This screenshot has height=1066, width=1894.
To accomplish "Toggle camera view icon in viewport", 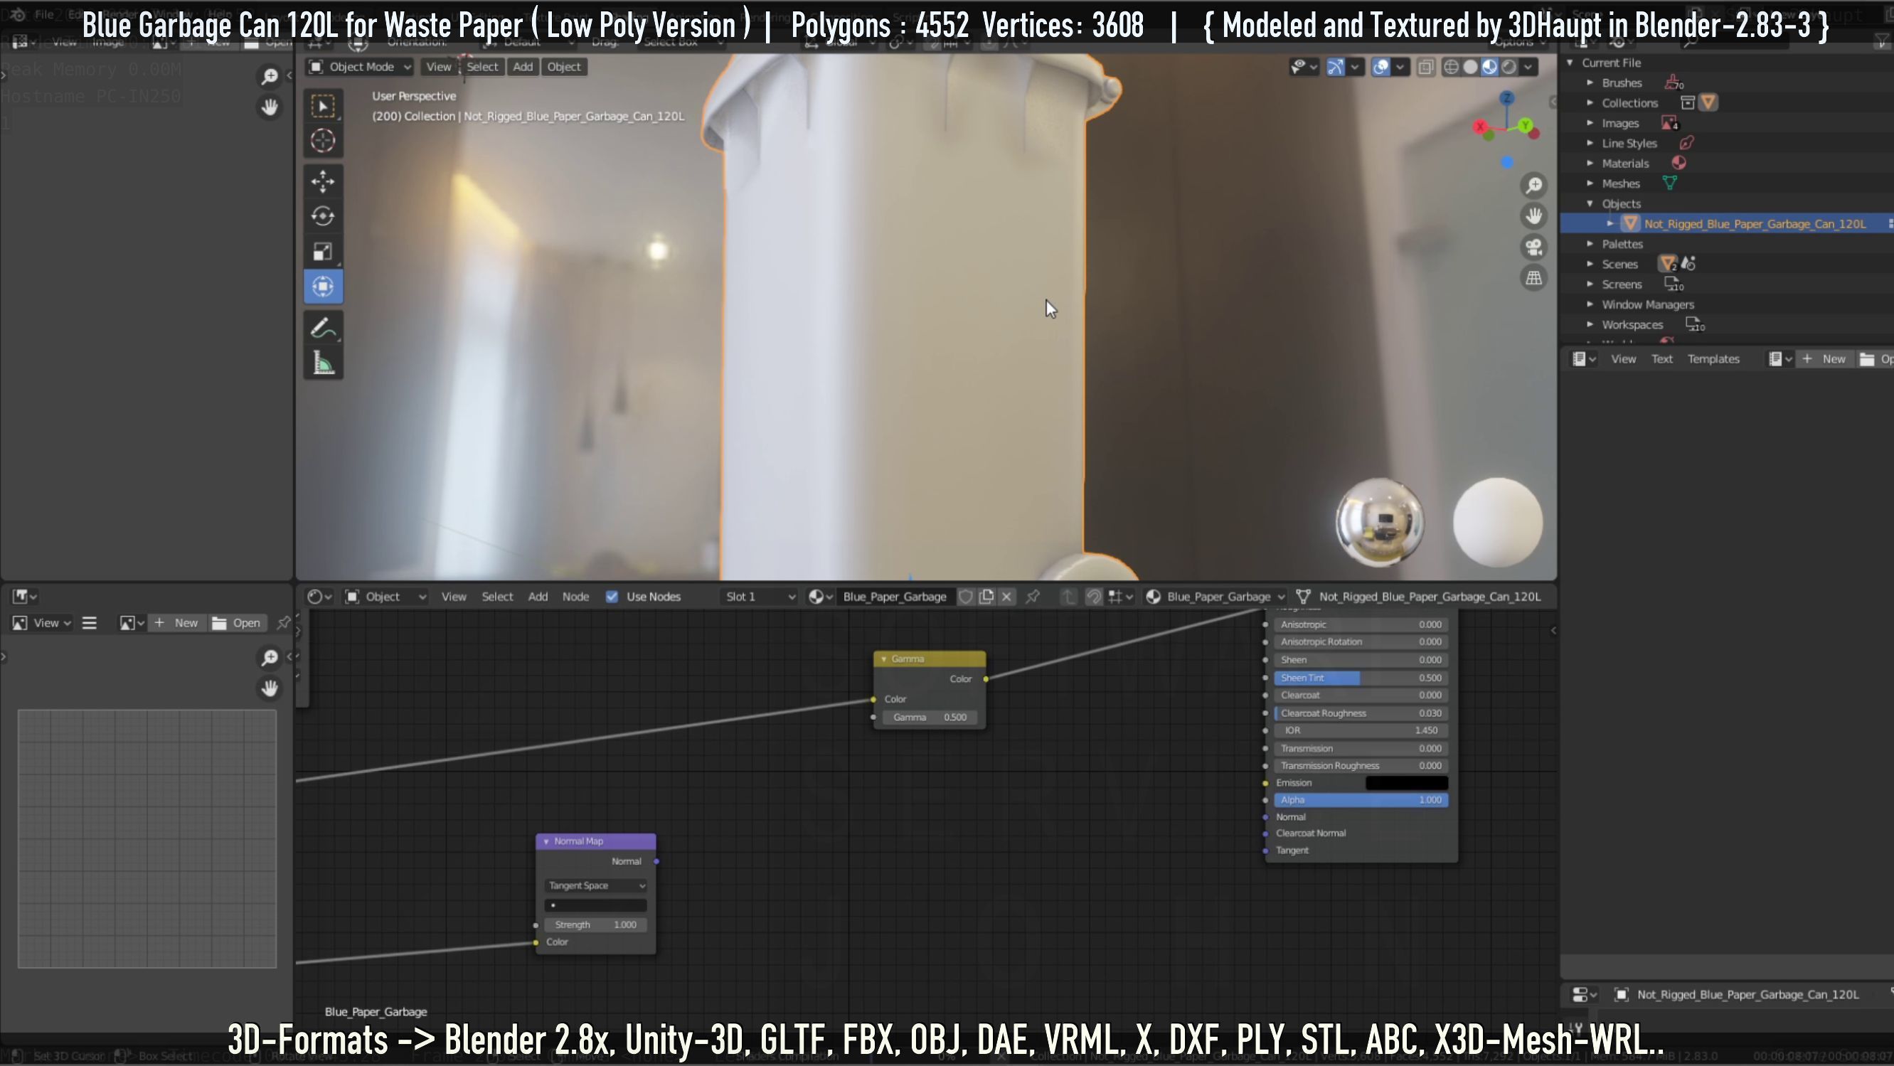I will point(1533,247).
